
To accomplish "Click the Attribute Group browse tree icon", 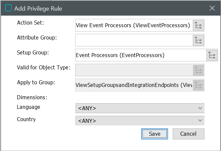I will tap(198, 40).
